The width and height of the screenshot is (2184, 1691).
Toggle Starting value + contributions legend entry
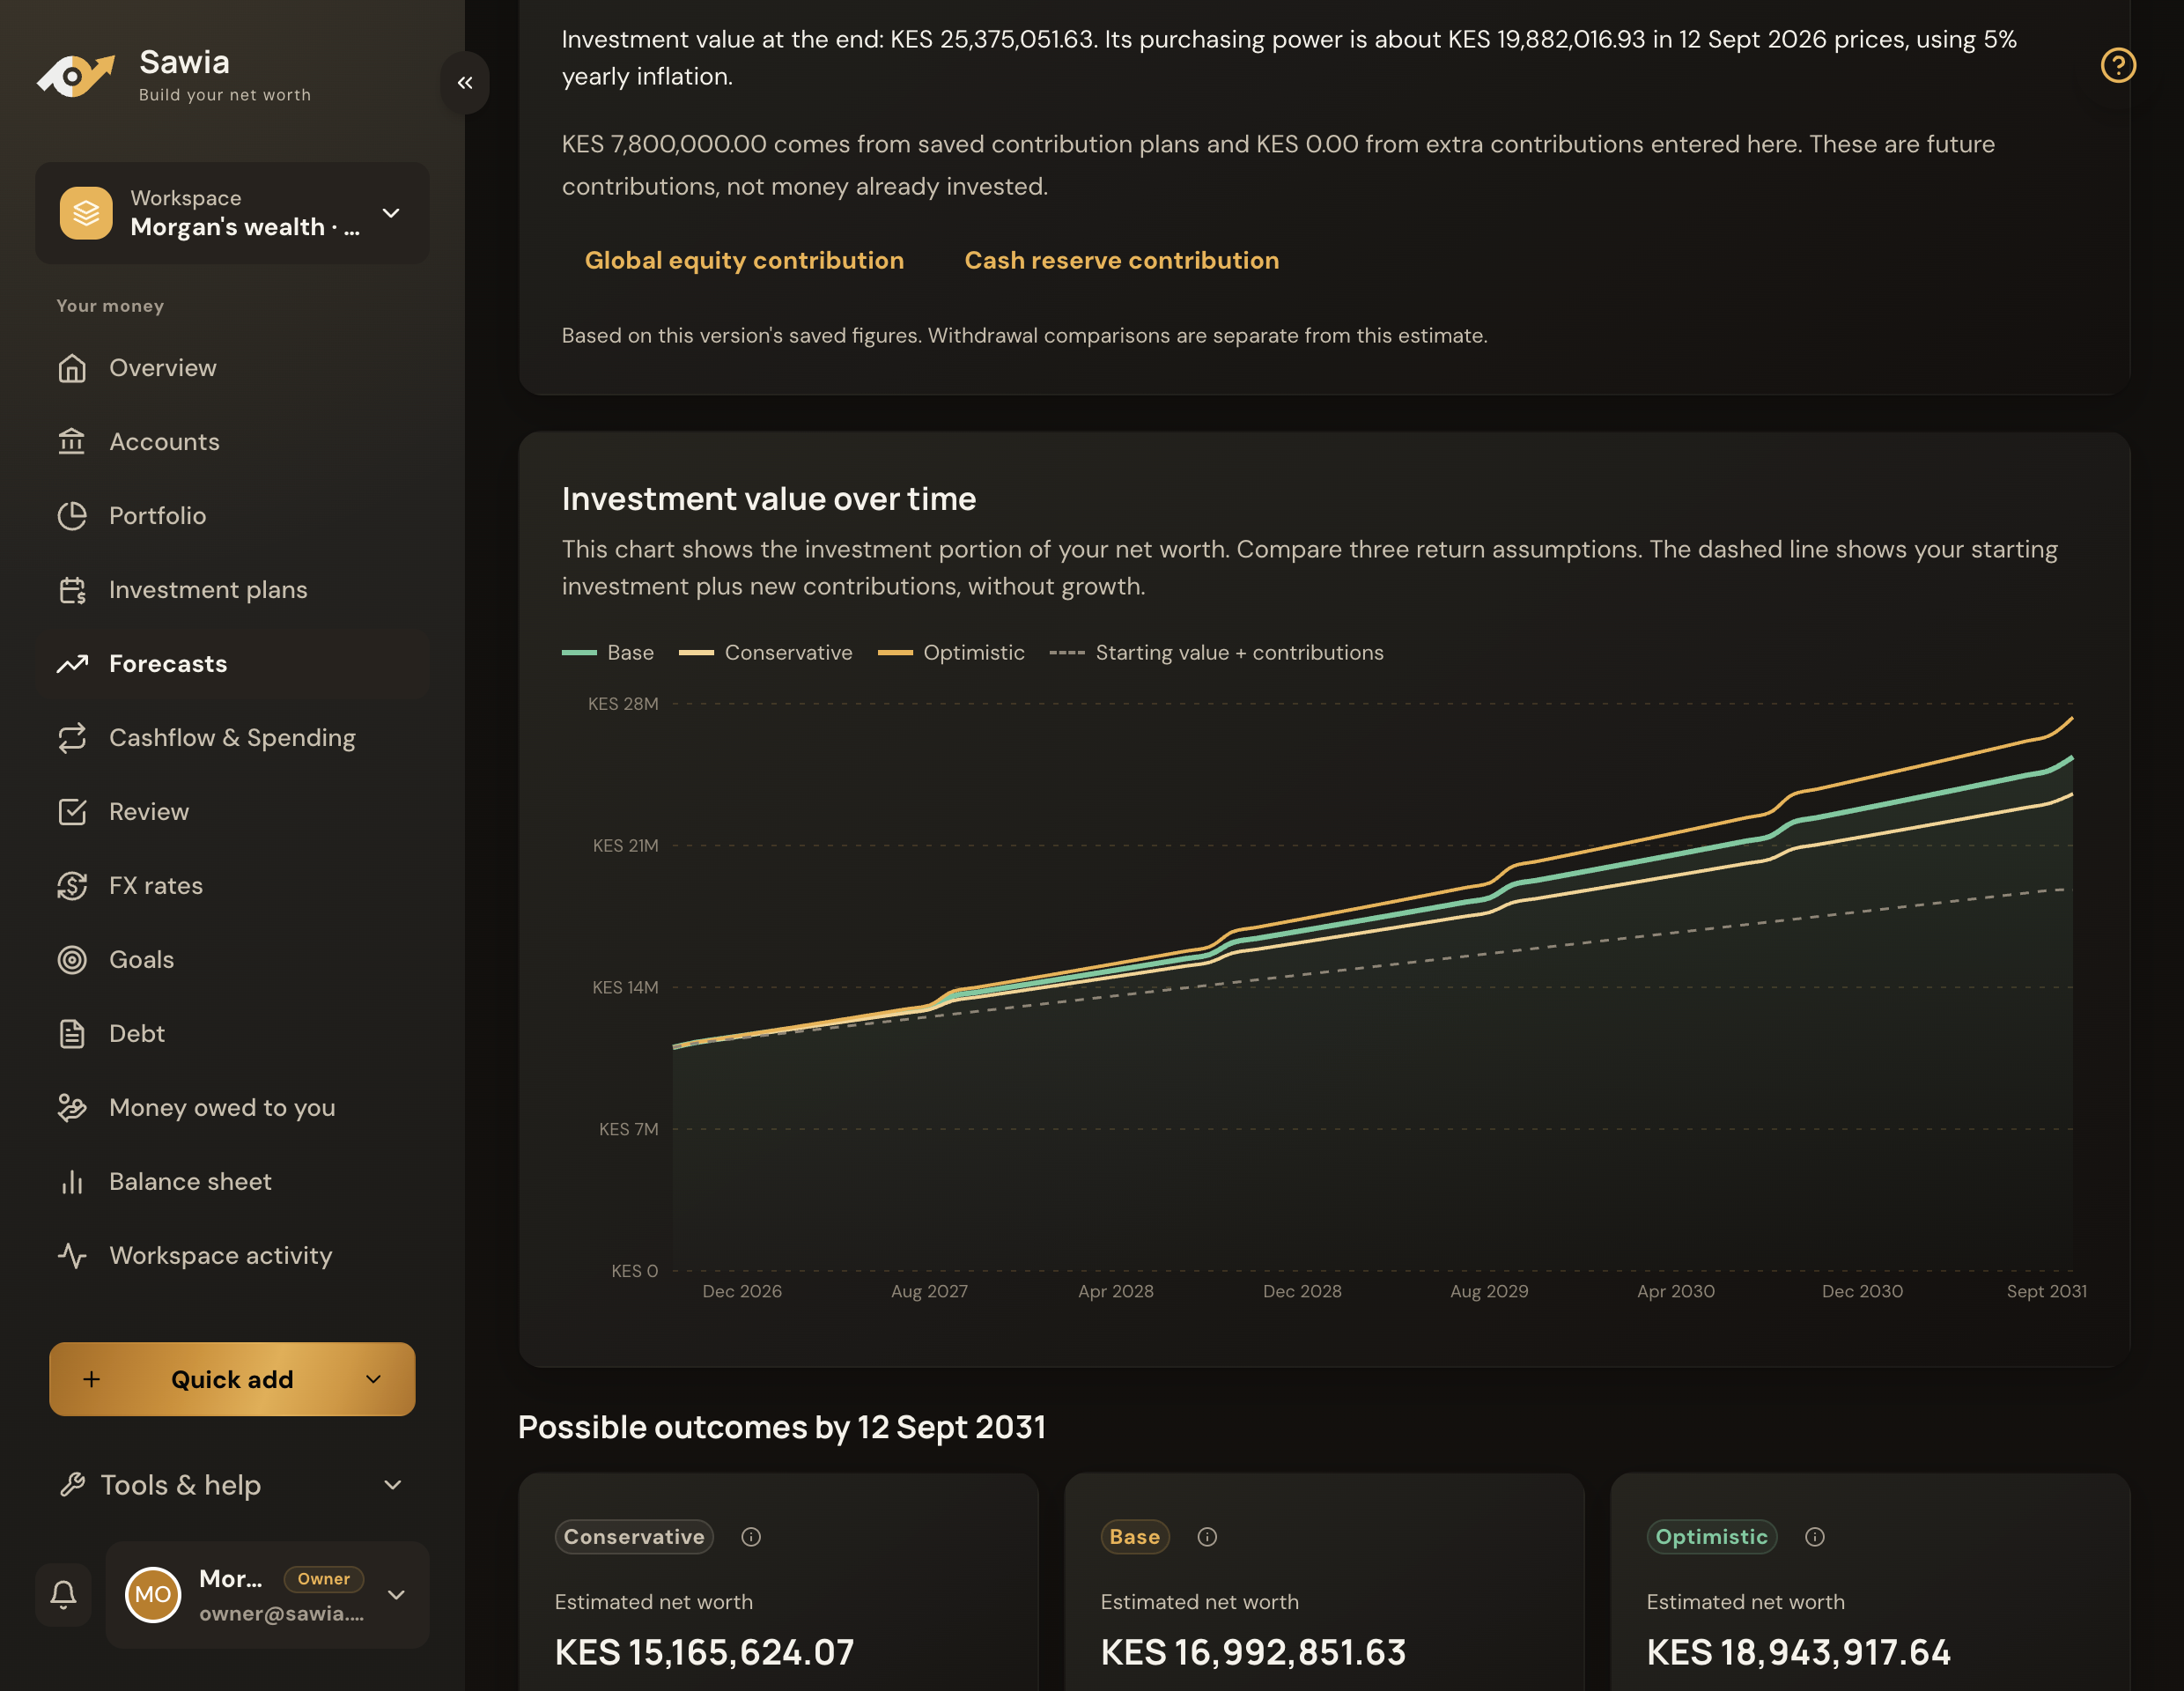[1217, 653]
